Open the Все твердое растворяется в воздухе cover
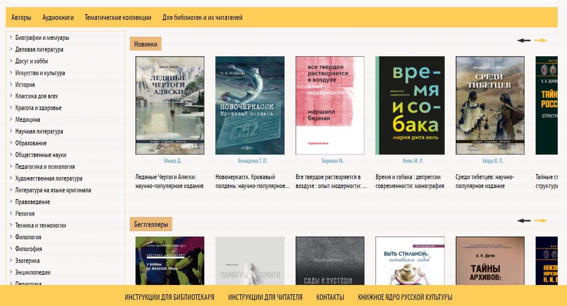 tap(330, 105)
